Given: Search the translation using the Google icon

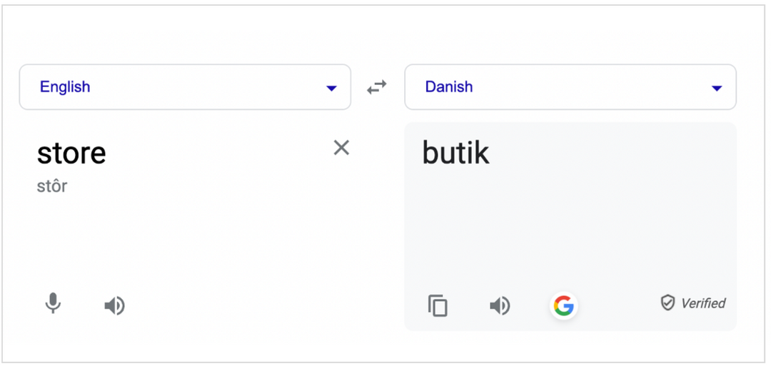Looking at the screenshot, I should coord(563,306).
